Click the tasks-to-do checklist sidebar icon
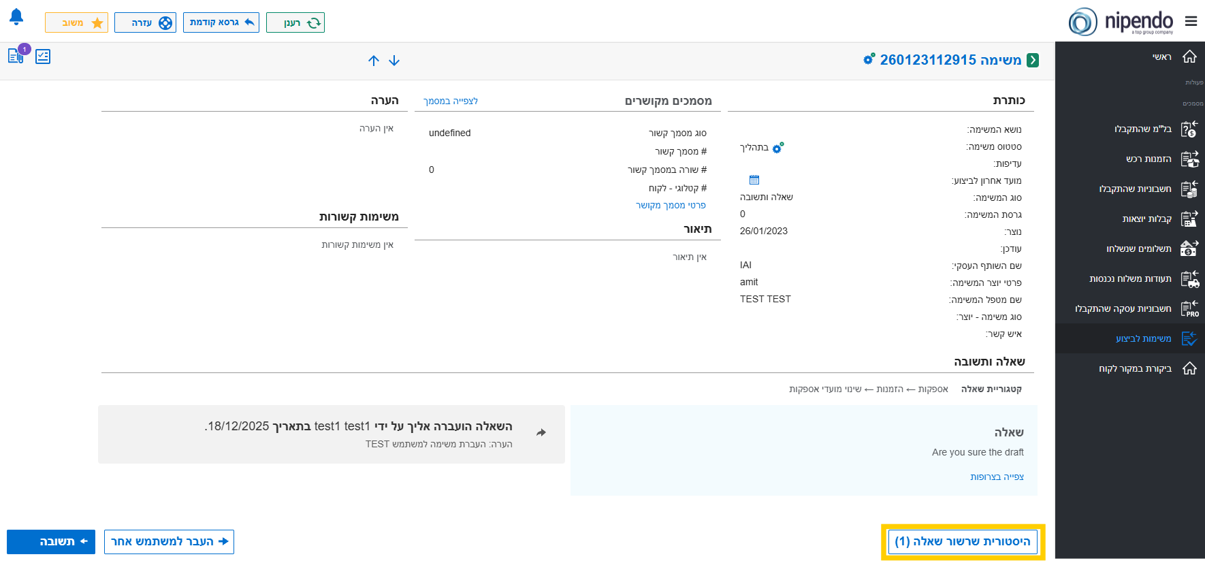The height and width of the screenshot is (561, 1205). 1189,338
